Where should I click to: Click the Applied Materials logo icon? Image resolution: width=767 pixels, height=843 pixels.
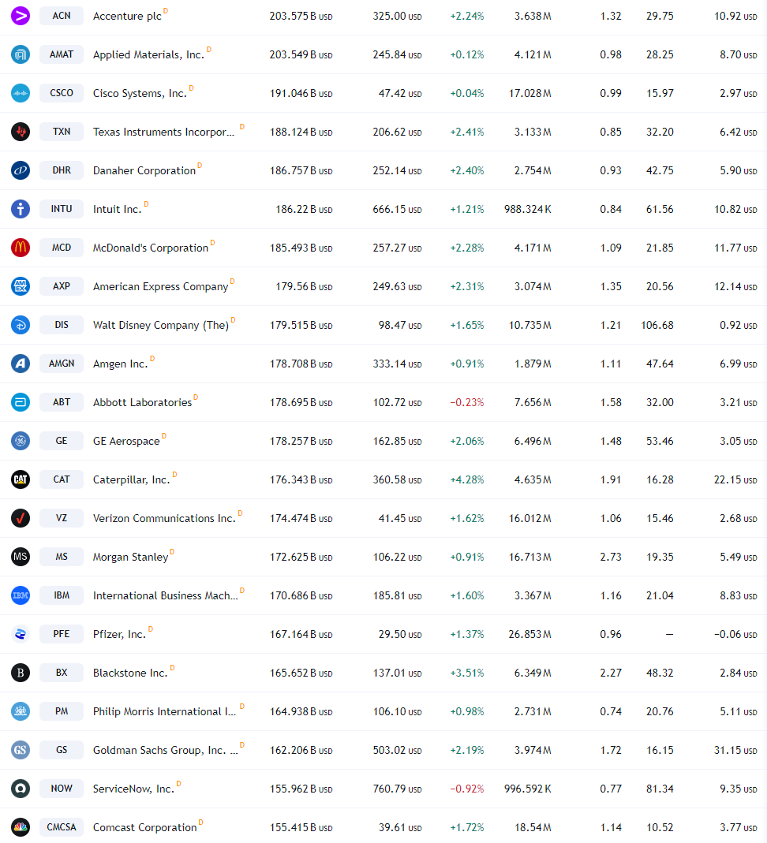21,54
